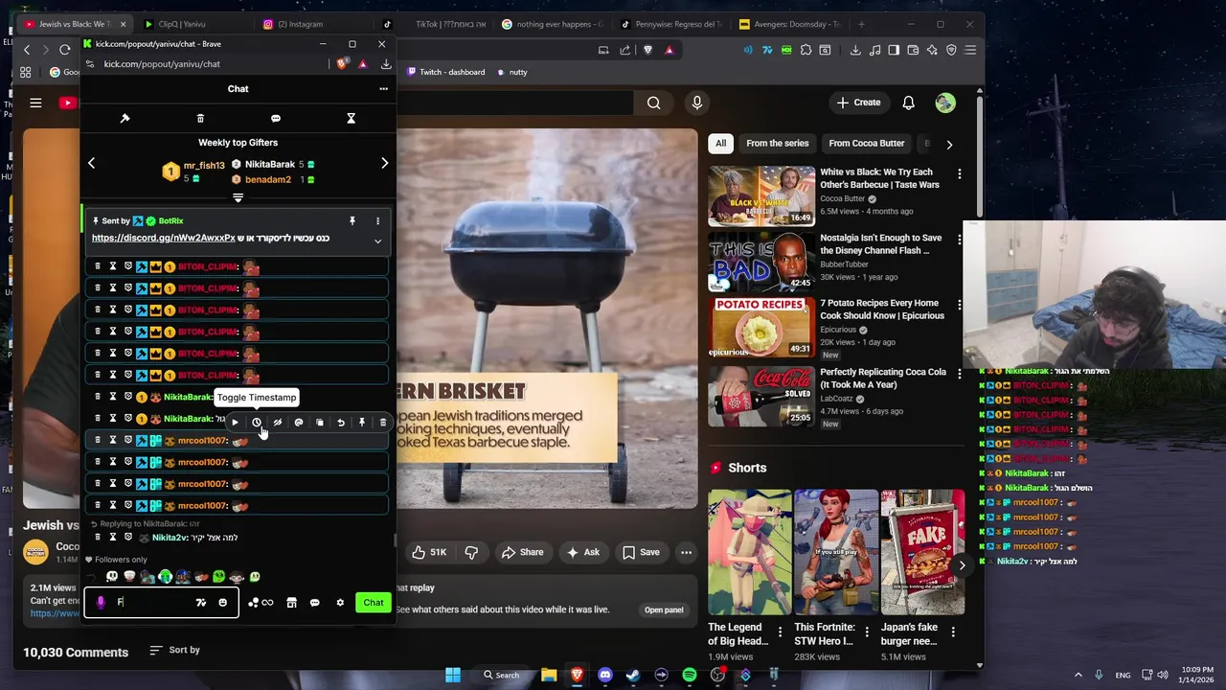Open Twitch - dashboard bookmark

(x=444, y=72)
